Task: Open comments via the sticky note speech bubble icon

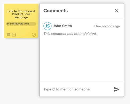Action: [x=8, y=35]
